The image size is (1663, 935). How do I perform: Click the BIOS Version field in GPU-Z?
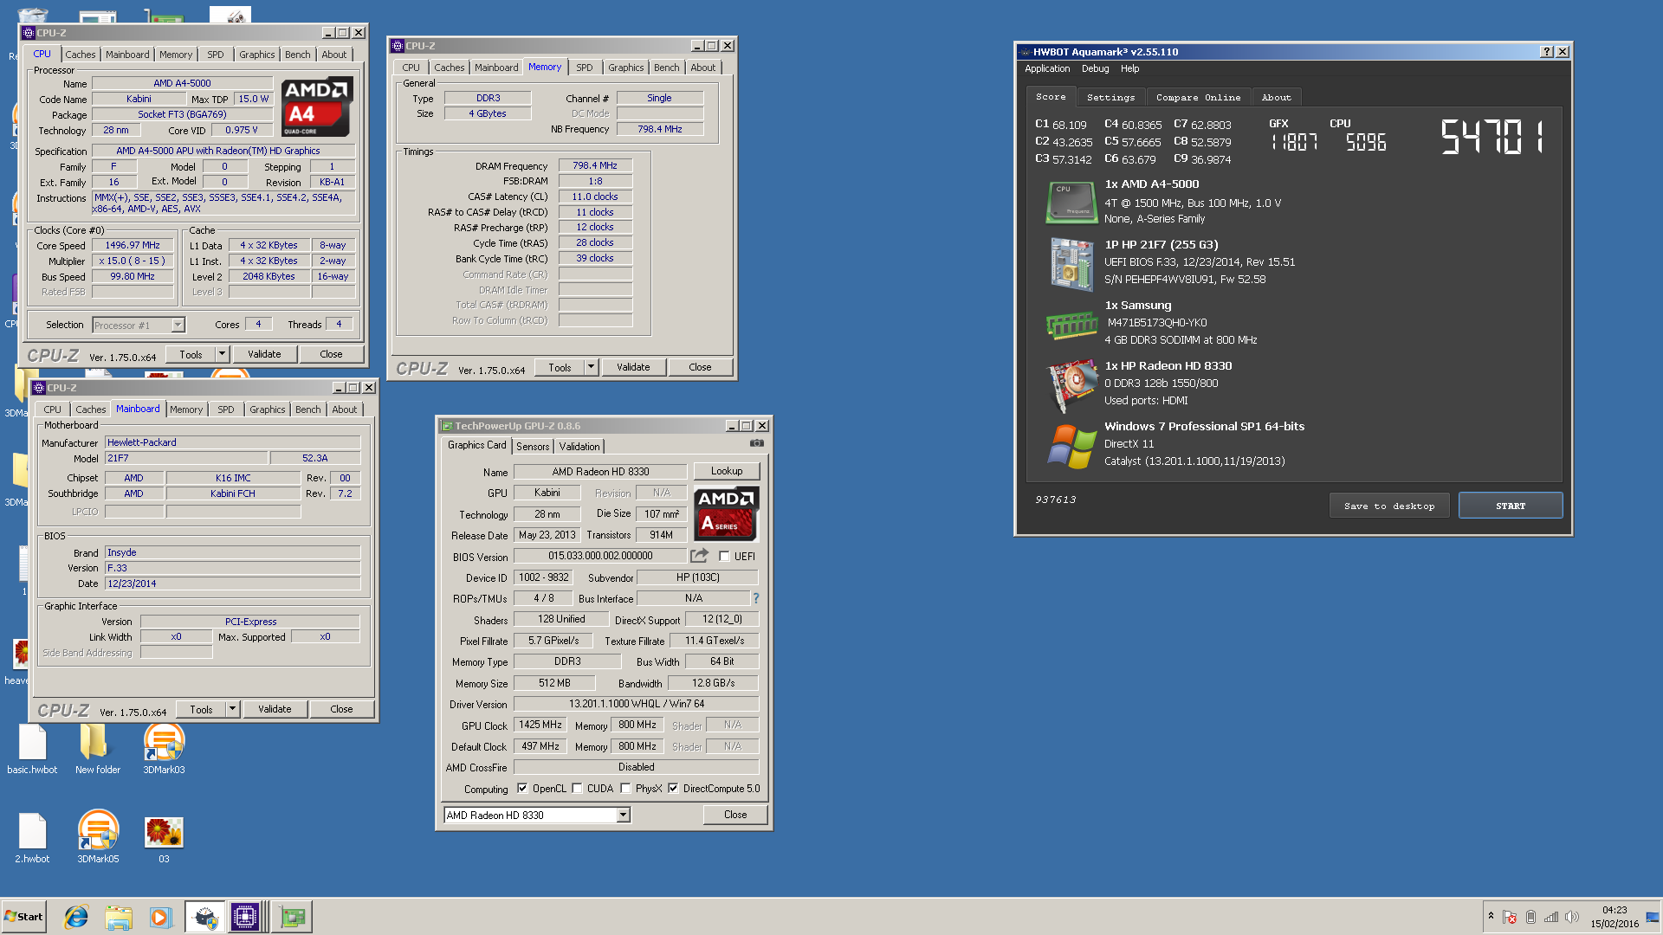[x=600, y=556]
